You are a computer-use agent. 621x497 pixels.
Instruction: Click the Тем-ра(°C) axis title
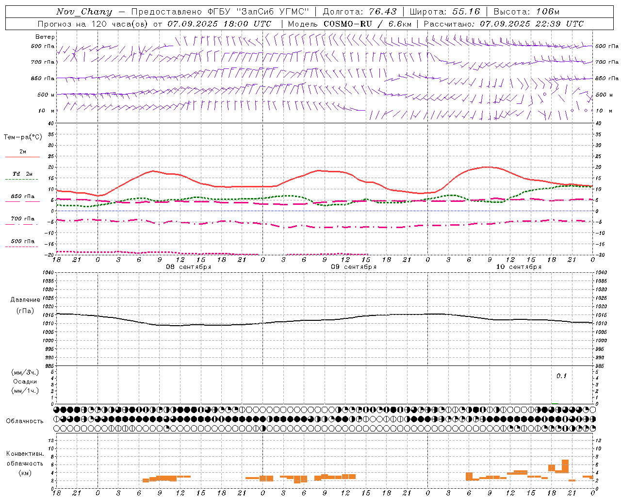pos(23,137)
